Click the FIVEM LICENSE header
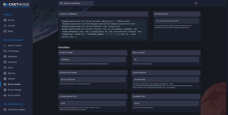The height and width of the screenshot is (115, 228). click(x=93, y=53)
